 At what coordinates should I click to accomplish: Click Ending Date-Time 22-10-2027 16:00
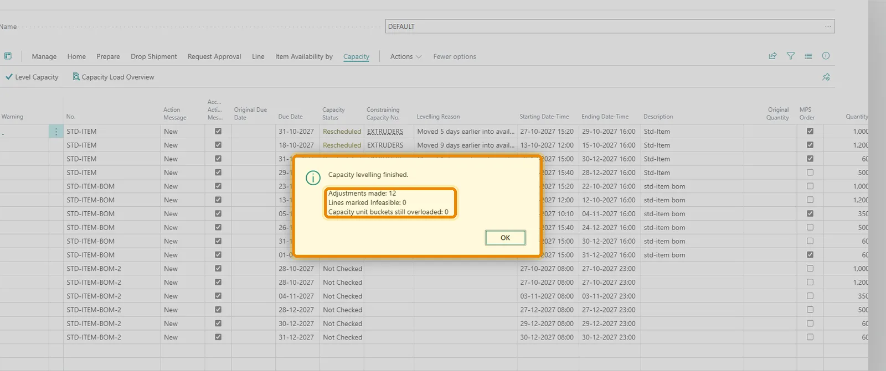(x=609, y=186)
